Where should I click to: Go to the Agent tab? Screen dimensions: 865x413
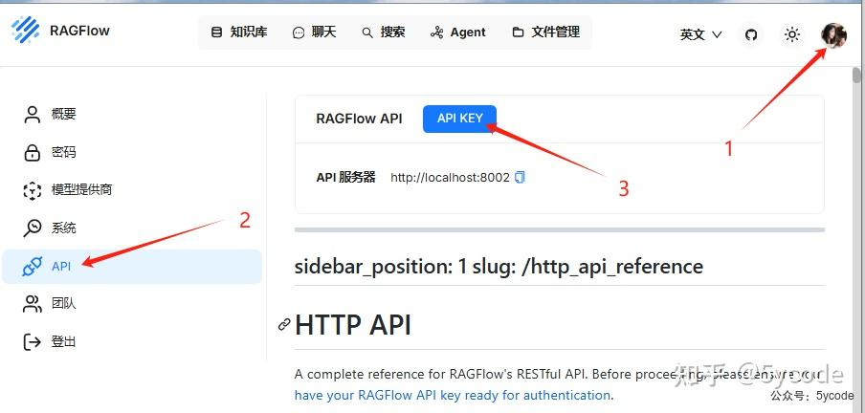tap(458, 33)
